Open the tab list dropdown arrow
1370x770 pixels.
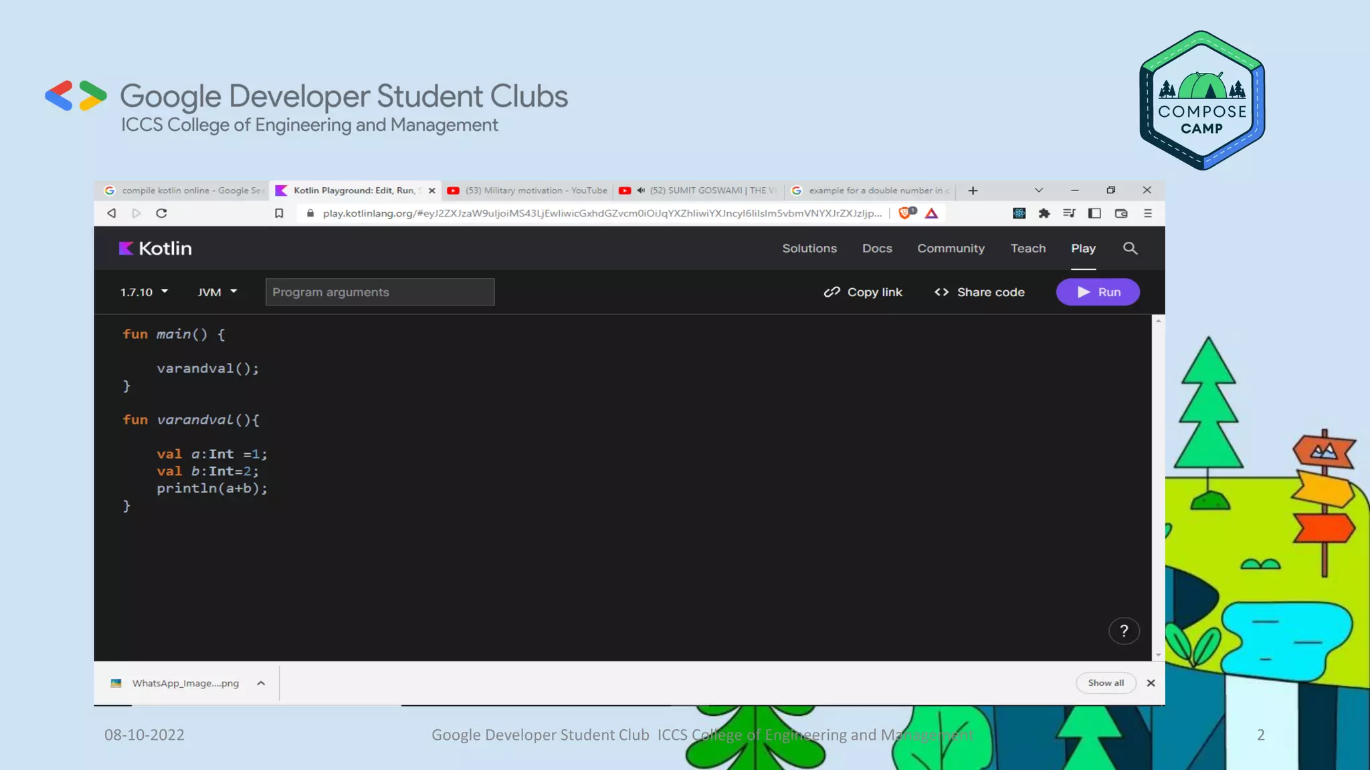pyautogui.click(x=1038, y=190)
